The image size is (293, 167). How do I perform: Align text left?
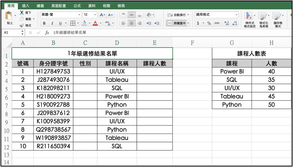(123, 23)
